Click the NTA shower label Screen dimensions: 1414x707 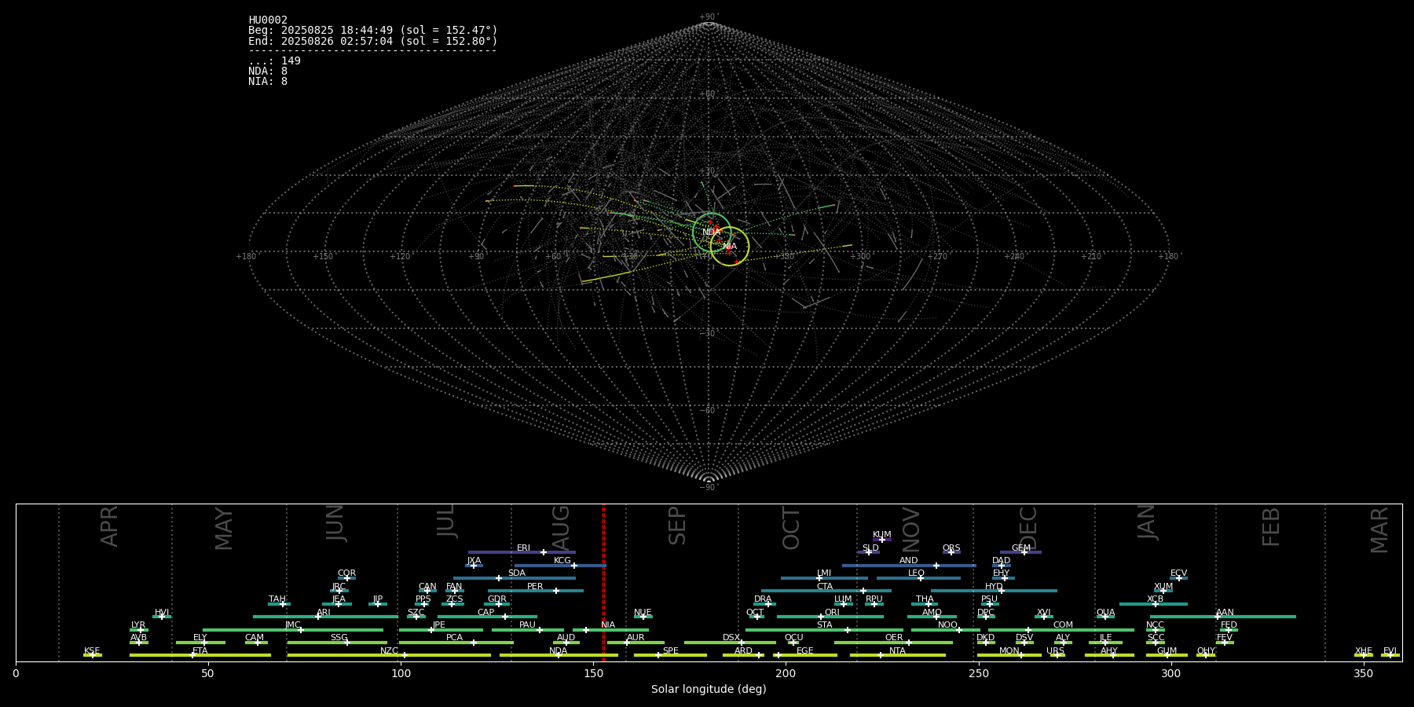[x=897, y=651]
